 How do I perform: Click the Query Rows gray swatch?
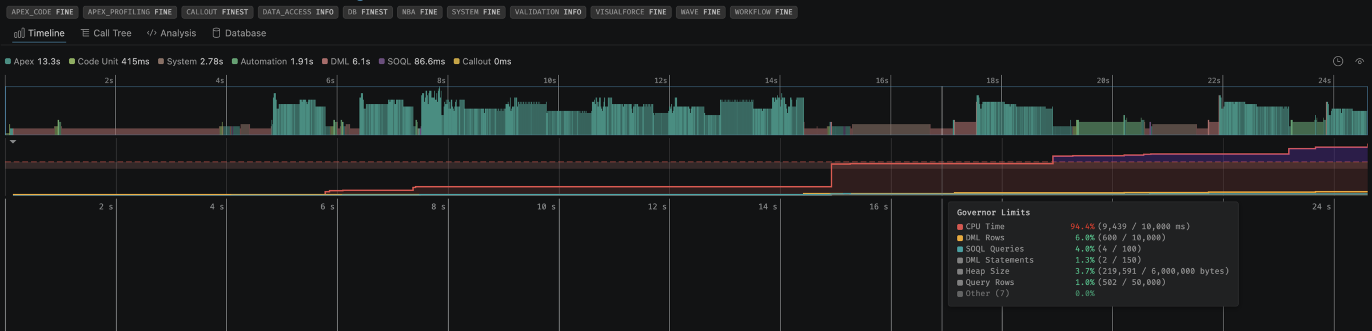tap(960, 282)
